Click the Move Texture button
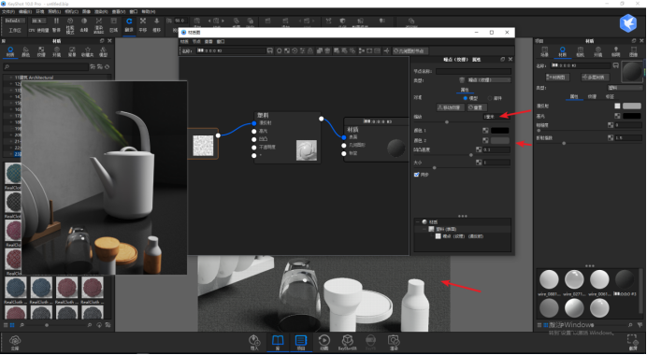This screenshot has height=355, width=647. click(x=451, y=107)
